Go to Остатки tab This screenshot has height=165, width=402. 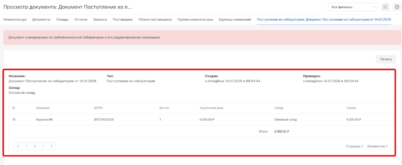click(x=81, y=20)
